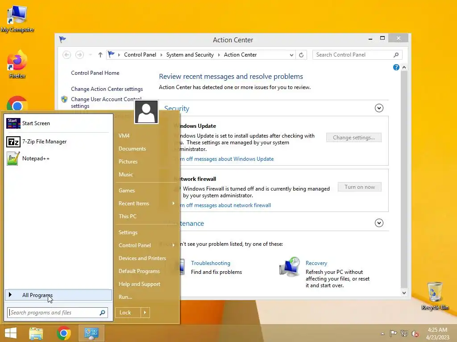The image size is (457, 342).
Task: Open Devices and Printers
Action: click(x=142, y=258)
